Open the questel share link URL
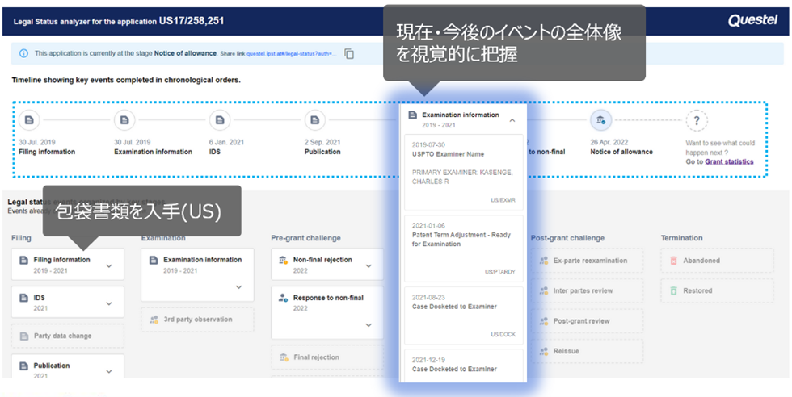 [x=291, y=53]
